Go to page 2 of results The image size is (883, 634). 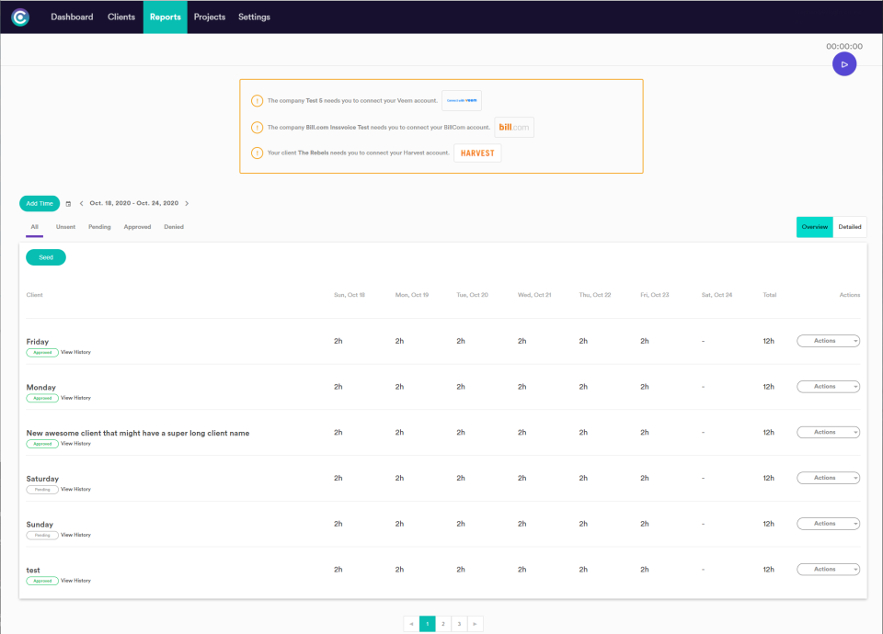coord(443,623)
